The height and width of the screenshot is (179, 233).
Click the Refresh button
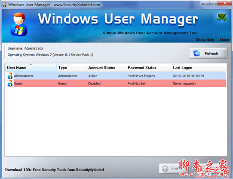208,53
